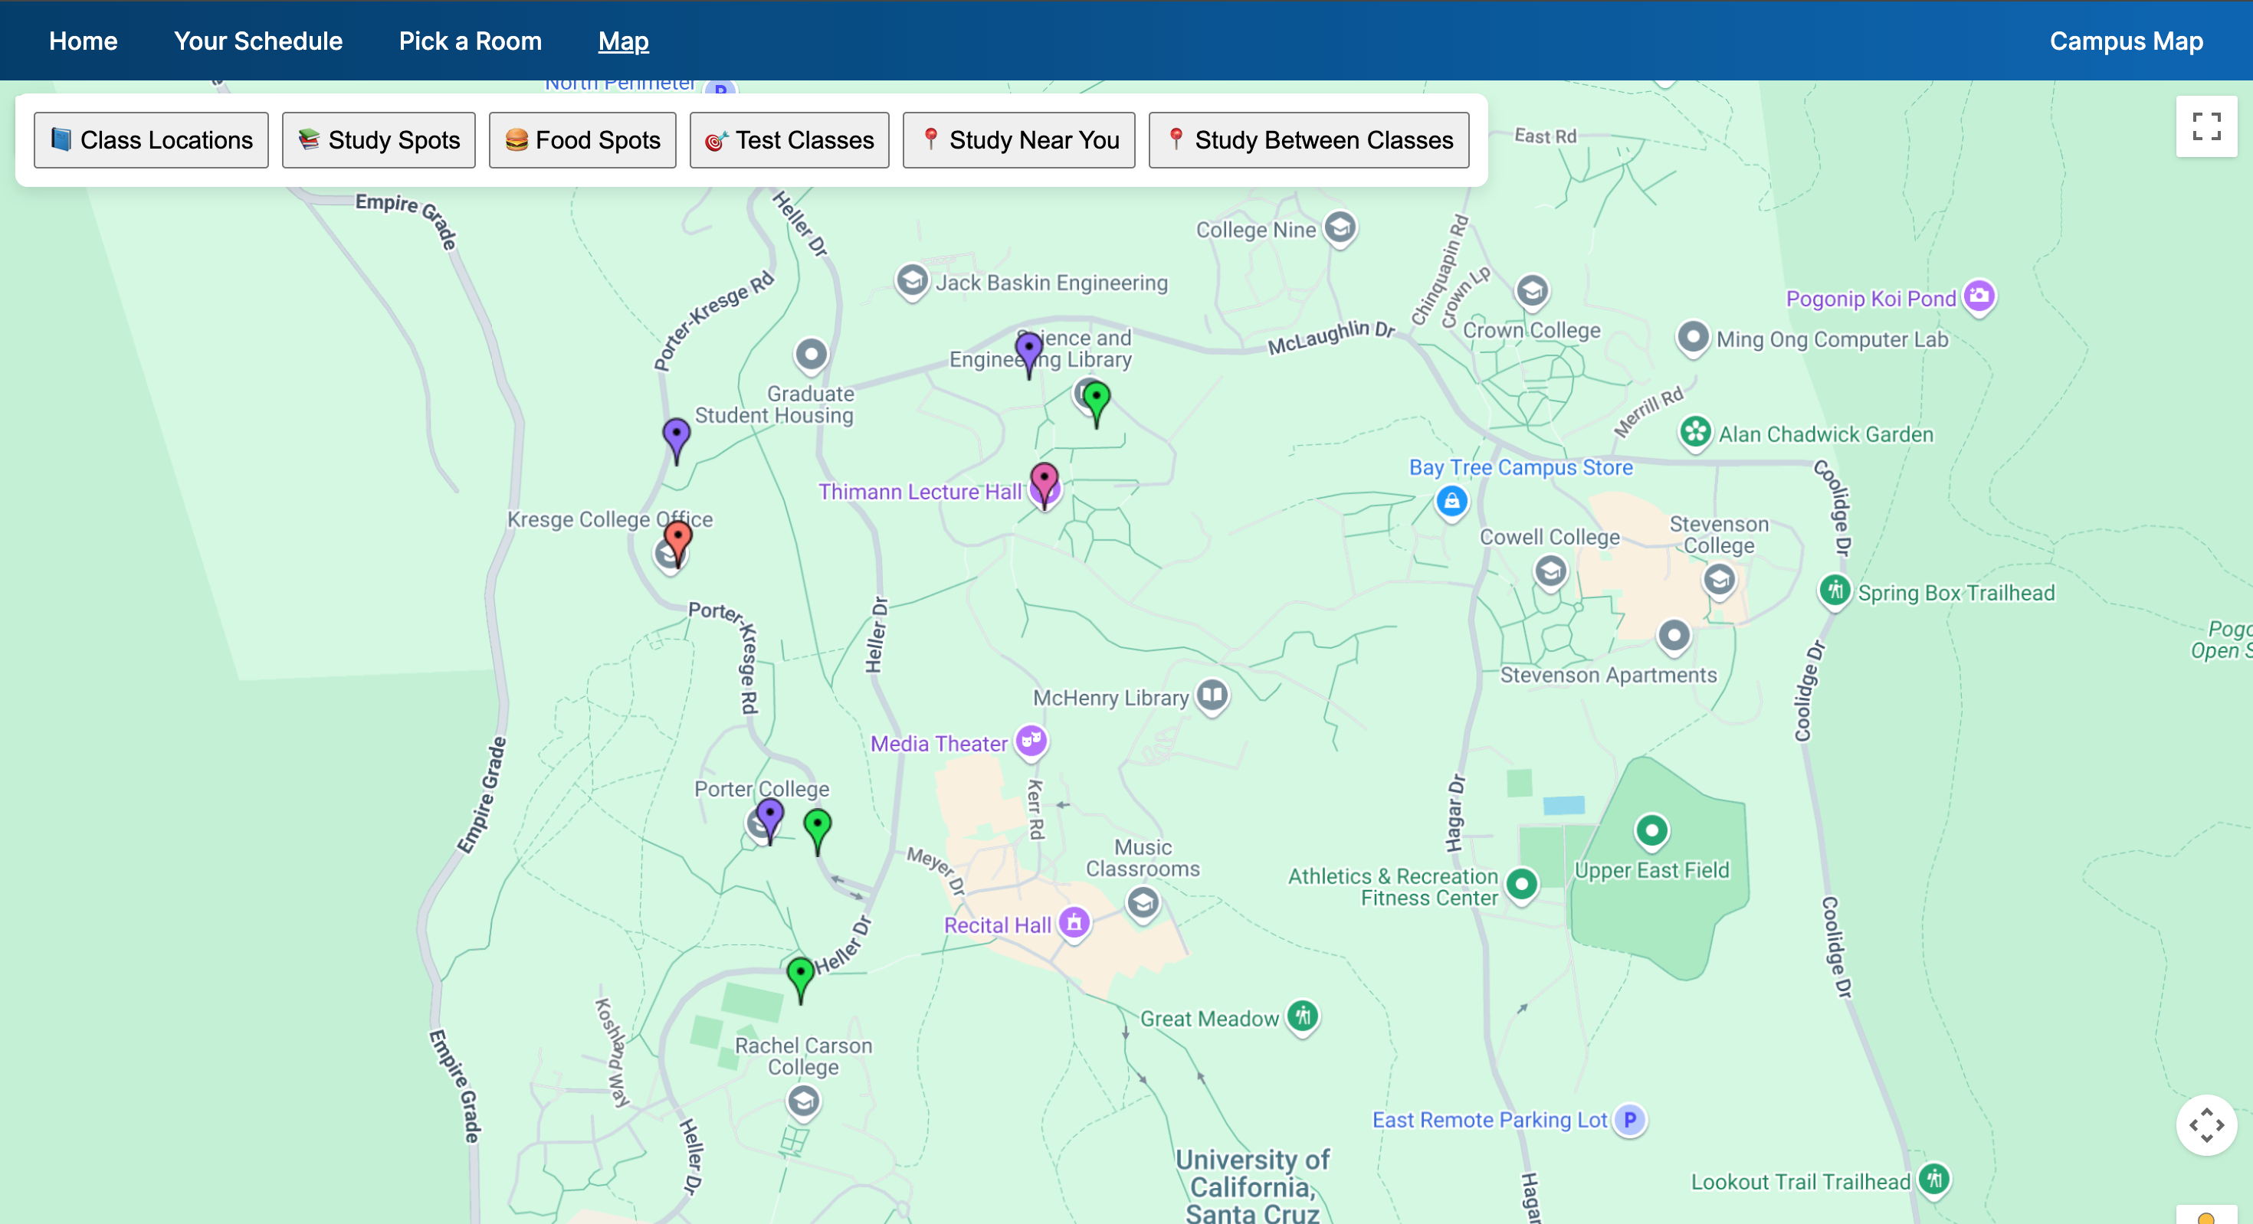This screenshot has height=1224, width=2253.
Task: Click the Media Theater icon
Action: coord(1031,741)
